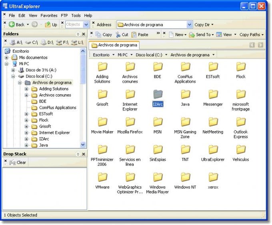
Task: Select the VMware folder
Action: click(x=102, y=181)
